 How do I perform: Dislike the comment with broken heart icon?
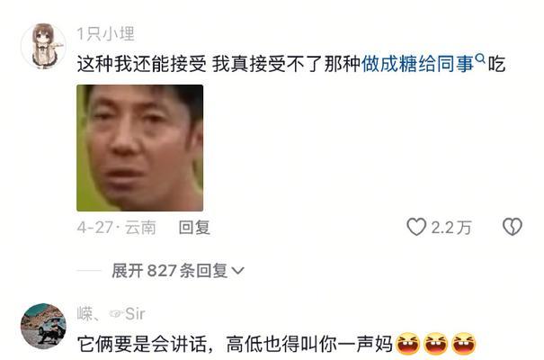pyautogui.click(x=513, y=227)
